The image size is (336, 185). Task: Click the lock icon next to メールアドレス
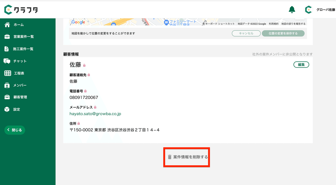pos(95,107)
